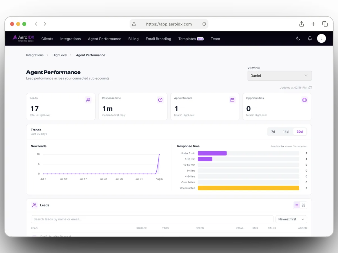Click the 15-60 min row label
Screen dimensions: 338x253
coord(189,165)
